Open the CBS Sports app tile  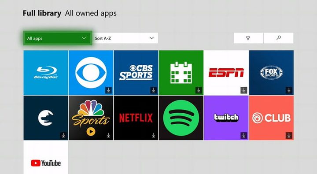click(x=136, y=72)
